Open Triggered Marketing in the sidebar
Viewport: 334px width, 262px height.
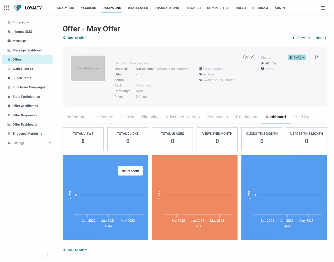pos(27,134)
